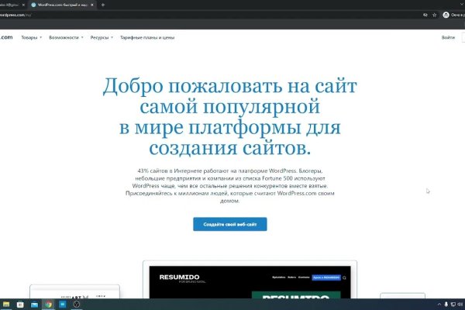Click the search icon in RESUMIDO preview
465x310 pixels.
pyautogui.click(x=344, y=277)
